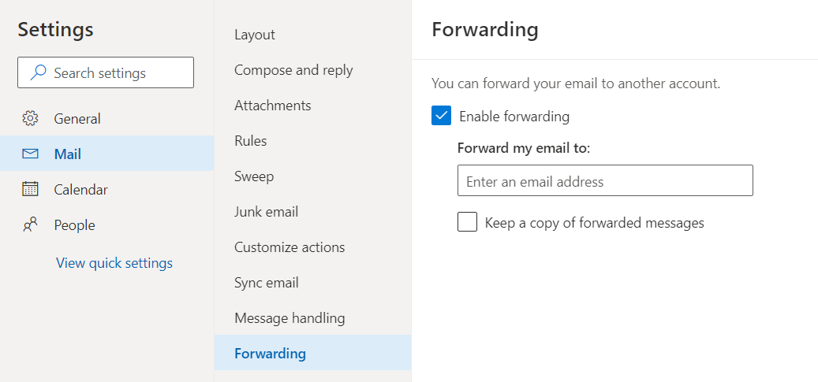Click the General gear icon
This screenshot has width=818, height=382.
point(30,119)
